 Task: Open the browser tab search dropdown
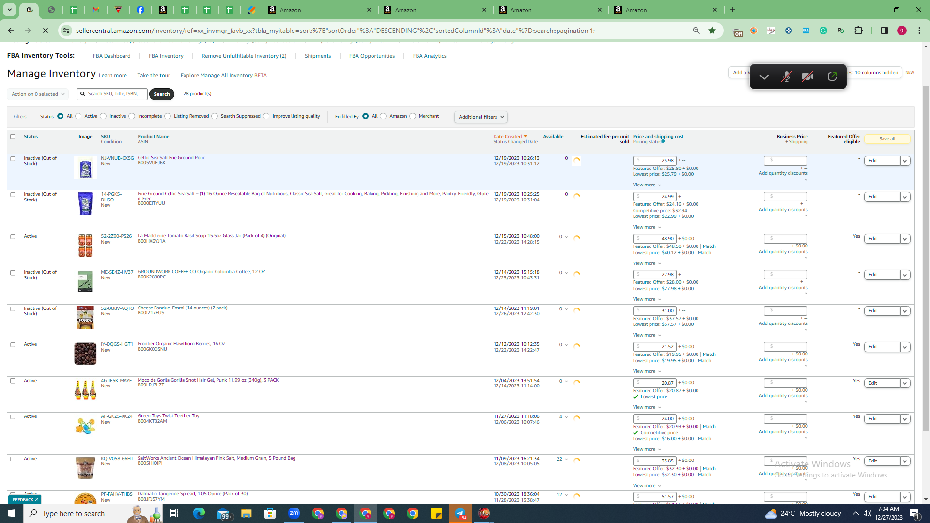(x=10, y=10)
